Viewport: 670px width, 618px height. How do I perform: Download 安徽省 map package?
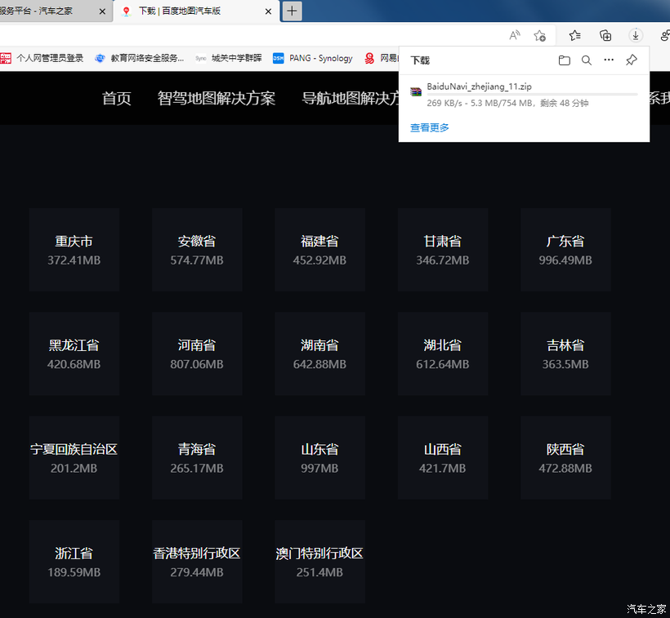197,250
